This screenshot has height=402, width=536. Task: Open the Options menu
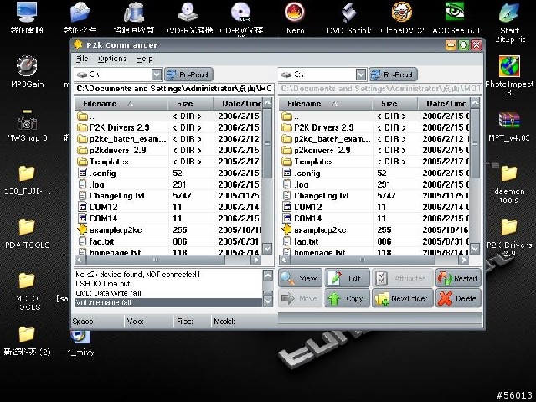point(112,59)
